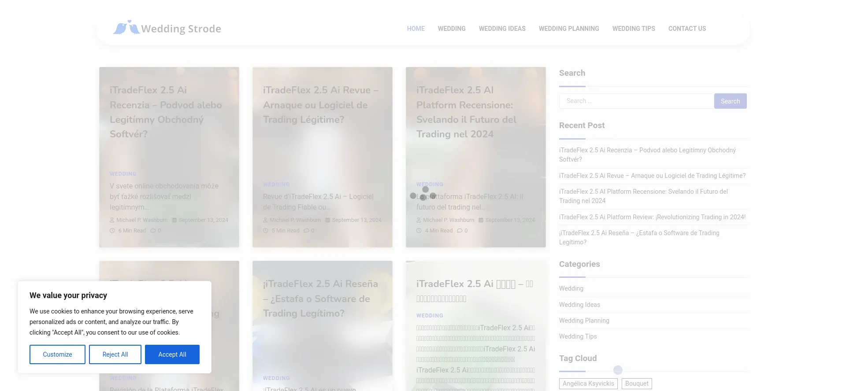This screenshot has width=846, height=391.
Task: Open post 'iTradeFlex 2.5 Ai Revue' card title
Action: tap(320, 105)
